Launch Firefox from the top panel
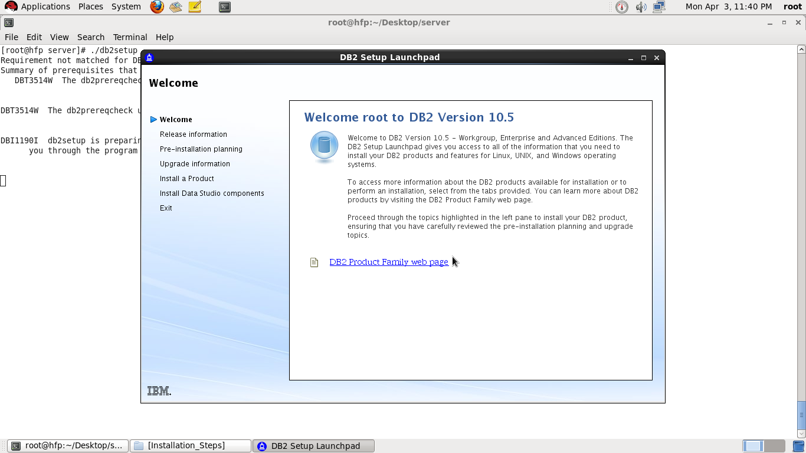The image size is (806, 453). [156, 7]
